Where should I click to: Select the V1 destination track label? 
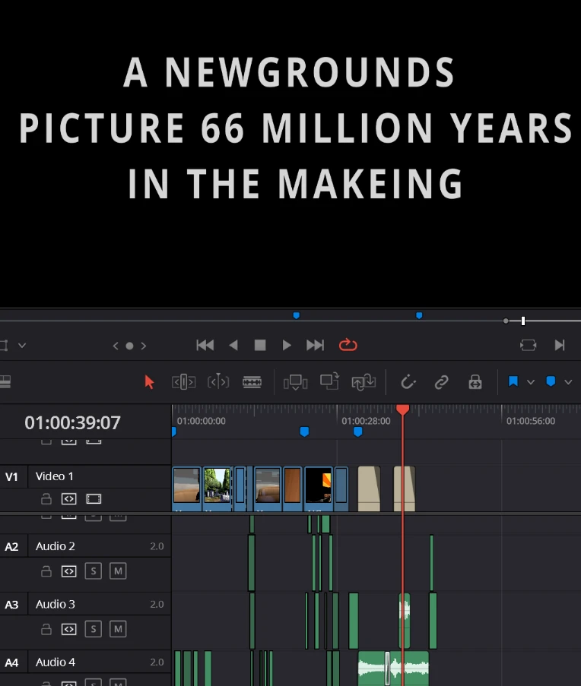tap(12, 476)
